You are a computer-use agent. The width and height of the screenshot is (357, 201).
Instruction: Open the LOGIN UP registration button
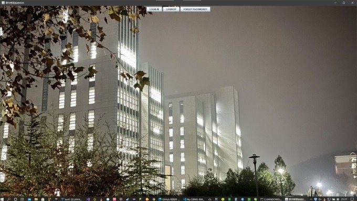coord(171,9)
